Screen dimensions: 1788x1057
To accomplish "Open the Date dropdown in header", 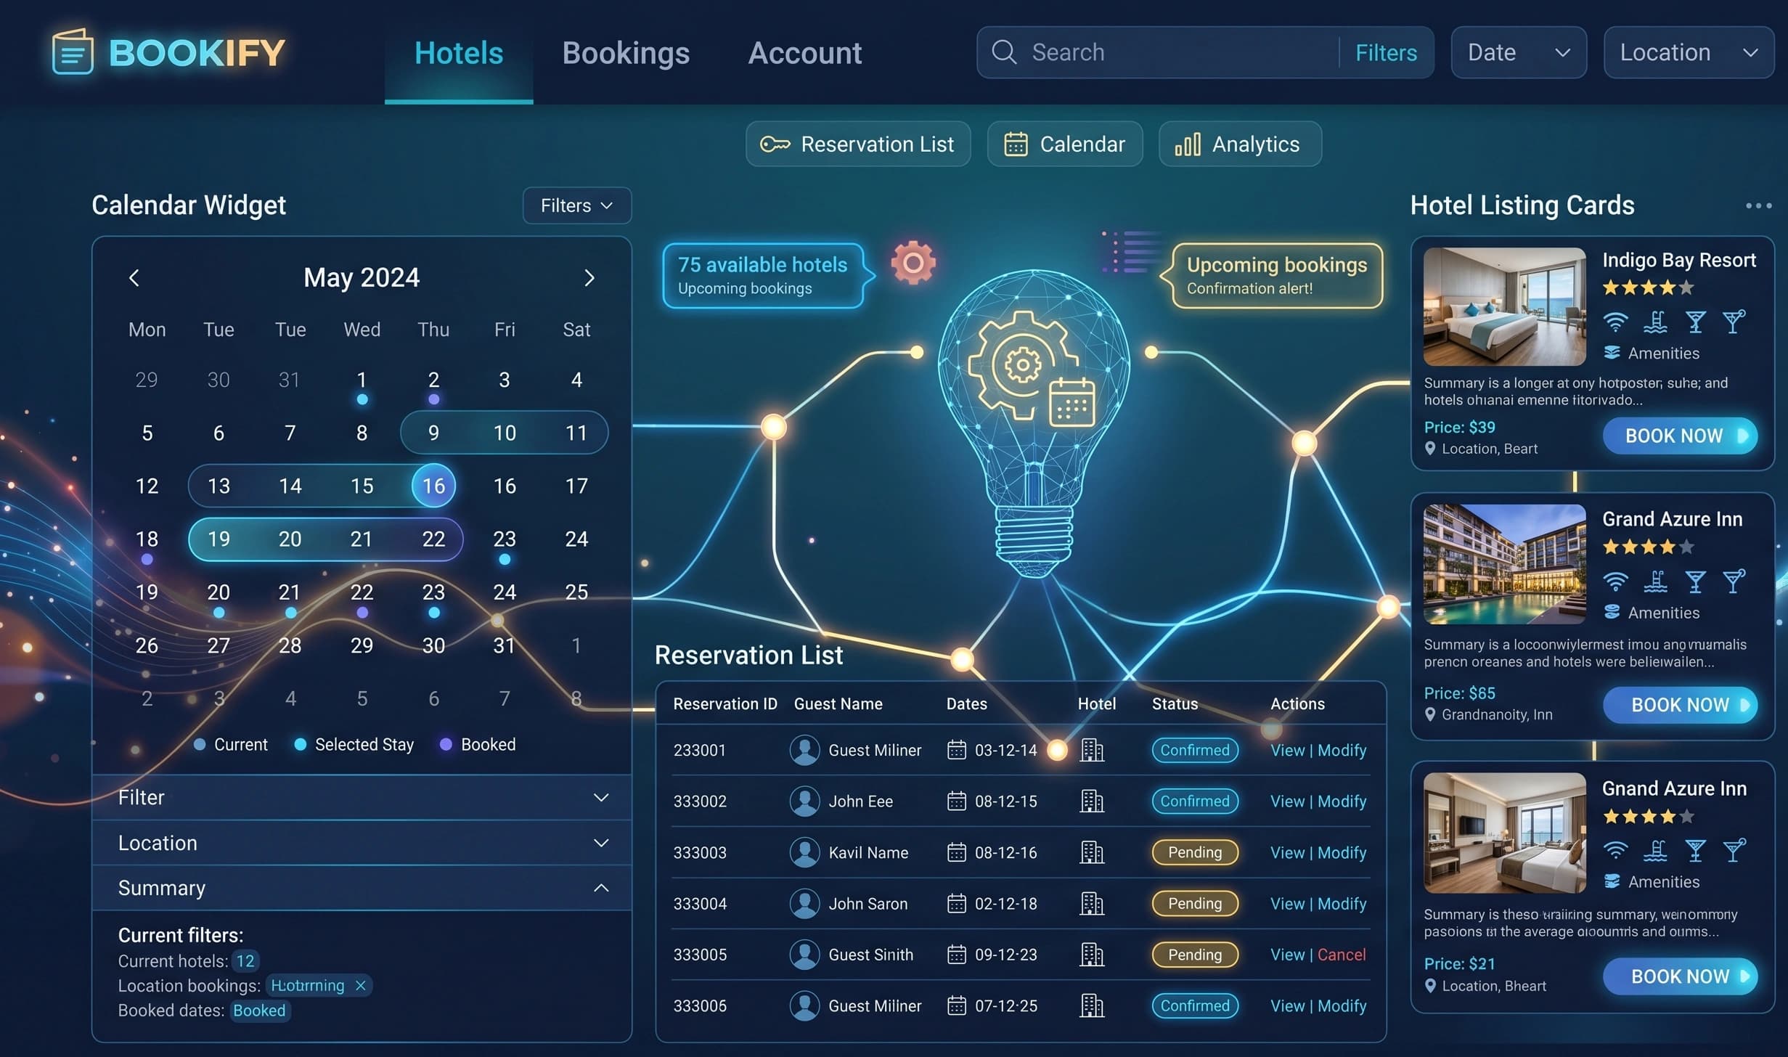I will [x=1519, y=52].
